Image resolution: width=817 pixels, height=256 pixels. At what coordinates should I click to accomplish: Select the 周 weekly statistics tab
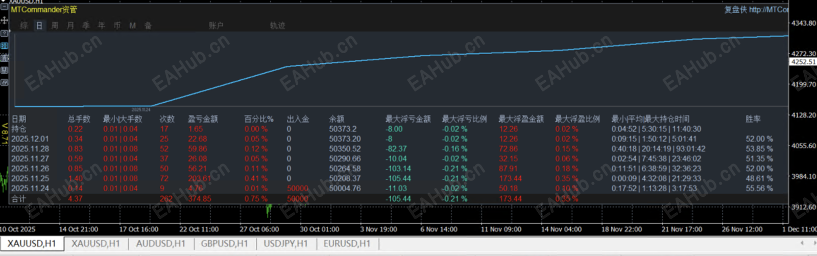(55, 26)
